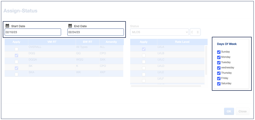Uncheck the Apply box for DQQ row
Viewport: 255px width, 120px height.
pos(16,55)
